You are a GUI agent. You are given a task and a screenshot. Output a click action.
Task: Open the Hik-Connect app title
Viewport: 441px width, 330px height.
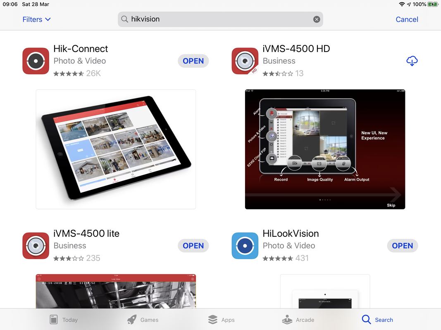tap(81, 49)
